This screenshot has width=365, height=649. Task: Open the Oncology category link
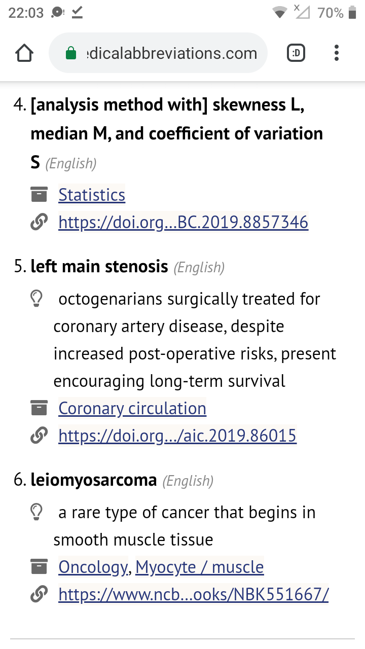[x=93, y=567]
